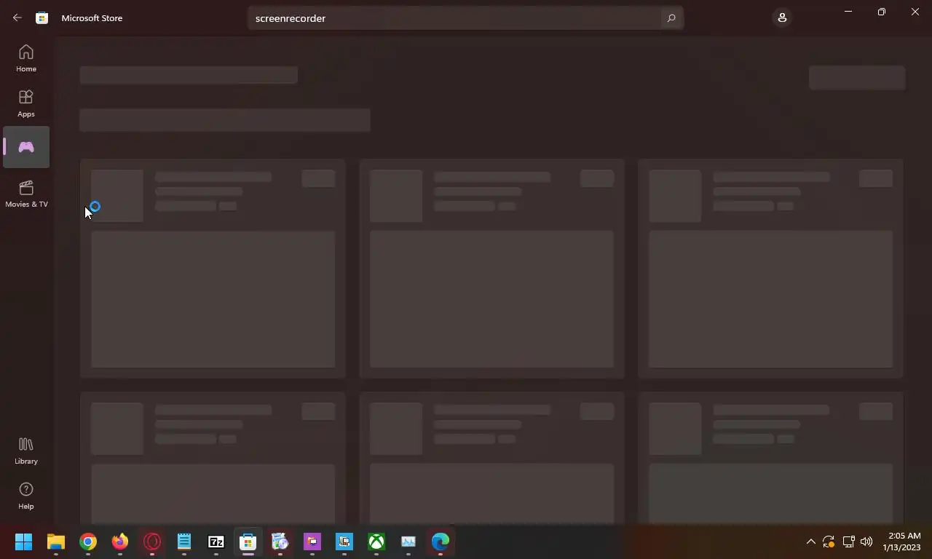Run search with the magnifier icon
The height and width of the screenshot is (559, 932).
coord(671,18)
